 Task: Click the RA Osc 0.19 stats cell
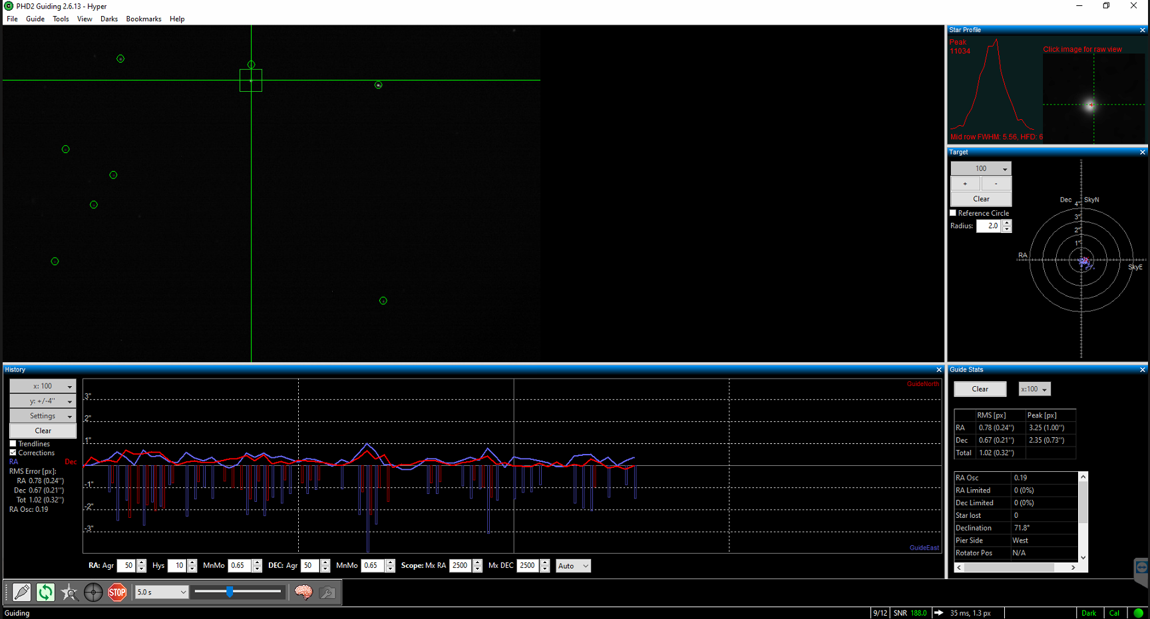click(x=1044, y=478)
